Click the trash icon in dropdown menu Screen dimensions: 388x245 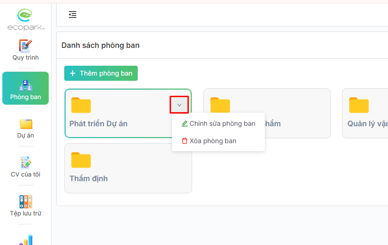click(185, 141)
